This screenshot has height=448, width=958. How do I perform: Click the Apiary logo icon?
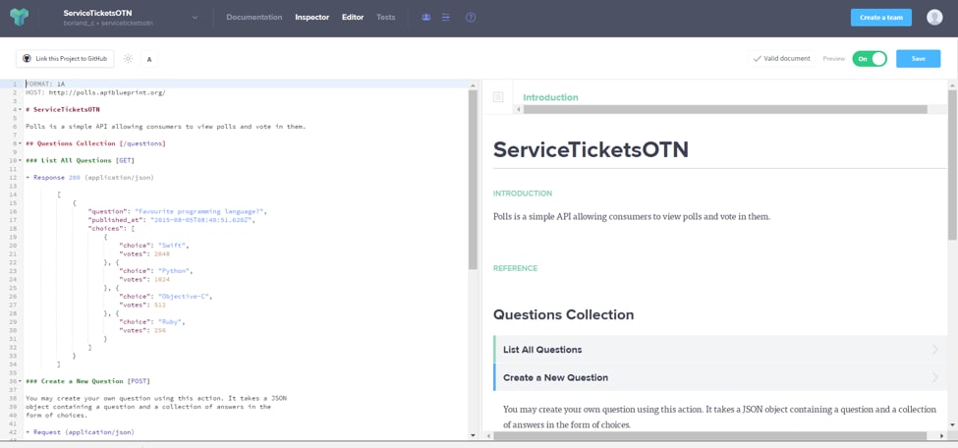(x=19, y=17)
